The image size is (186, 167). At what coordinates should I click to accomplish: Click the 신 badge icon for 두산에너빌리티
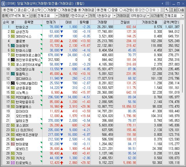[x=13, y=83]
